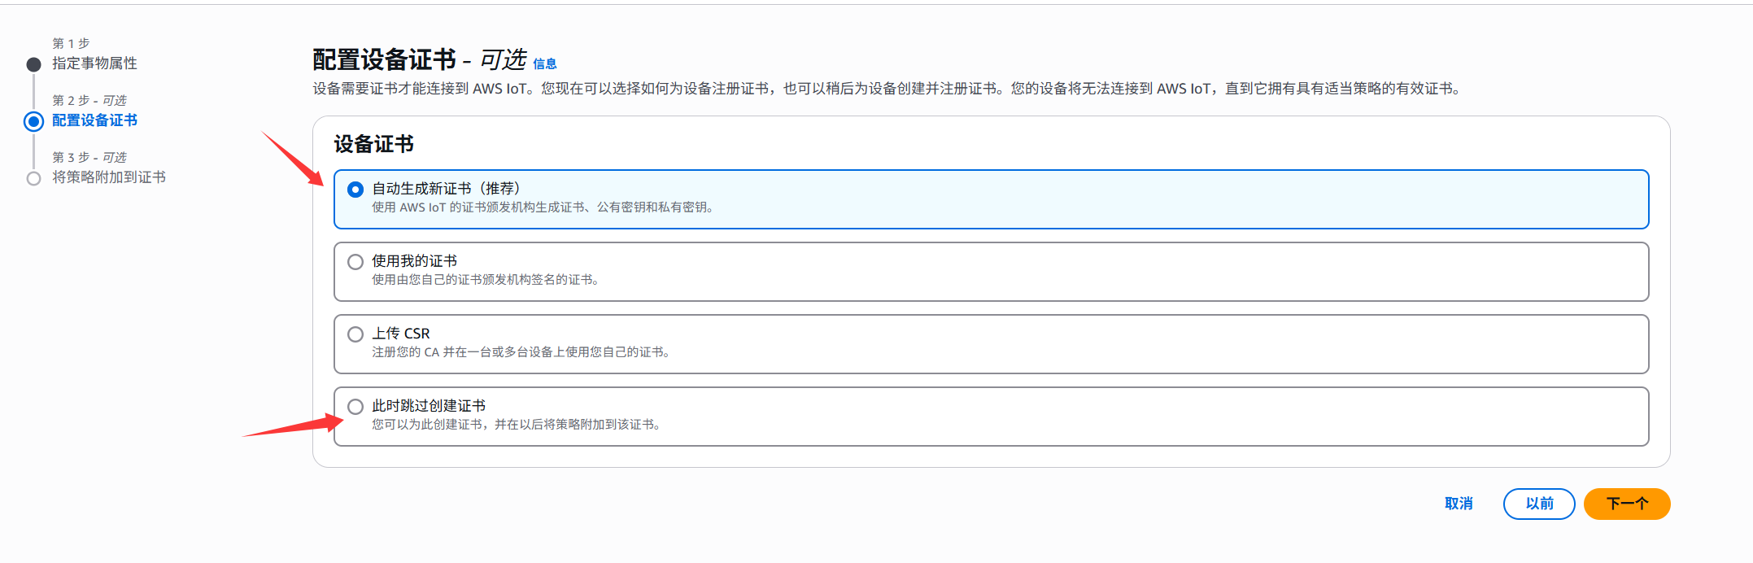The image size is (1753, 563).
Task: Click the step 2 active circle indicator
Action: tap(33, 121)
